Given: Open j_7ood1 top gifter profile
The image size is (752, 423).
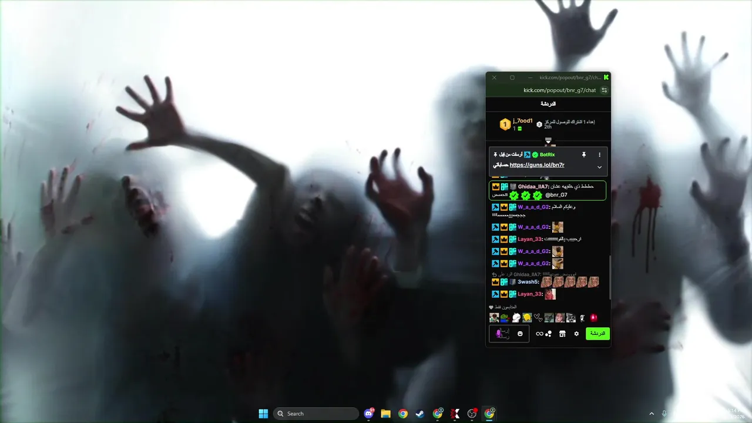Looking at the screenshot, I should 522,121.
